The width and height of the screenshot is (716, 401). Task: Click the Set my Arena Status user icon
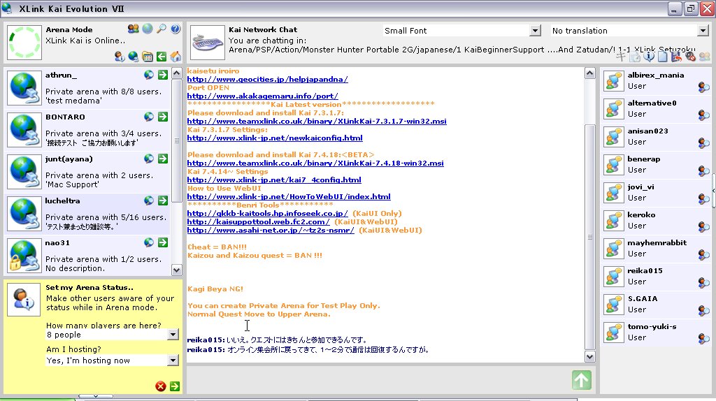click(24, 300)
